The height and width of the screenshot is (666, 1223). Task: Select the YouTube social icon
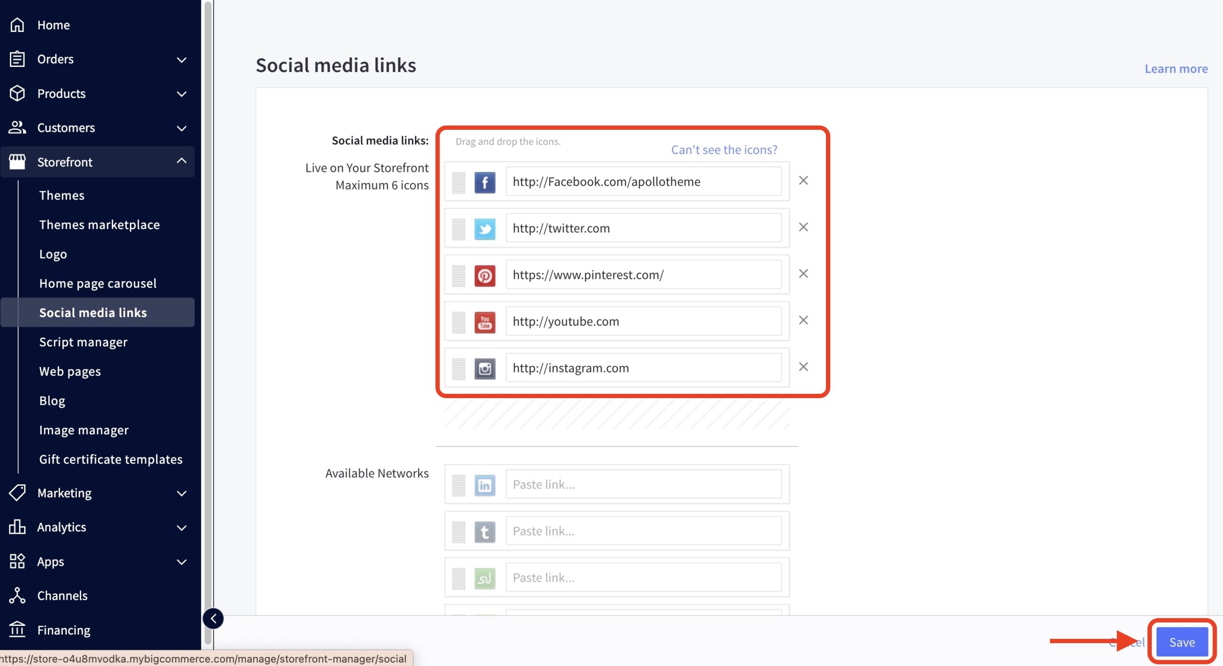coord(484,321)
